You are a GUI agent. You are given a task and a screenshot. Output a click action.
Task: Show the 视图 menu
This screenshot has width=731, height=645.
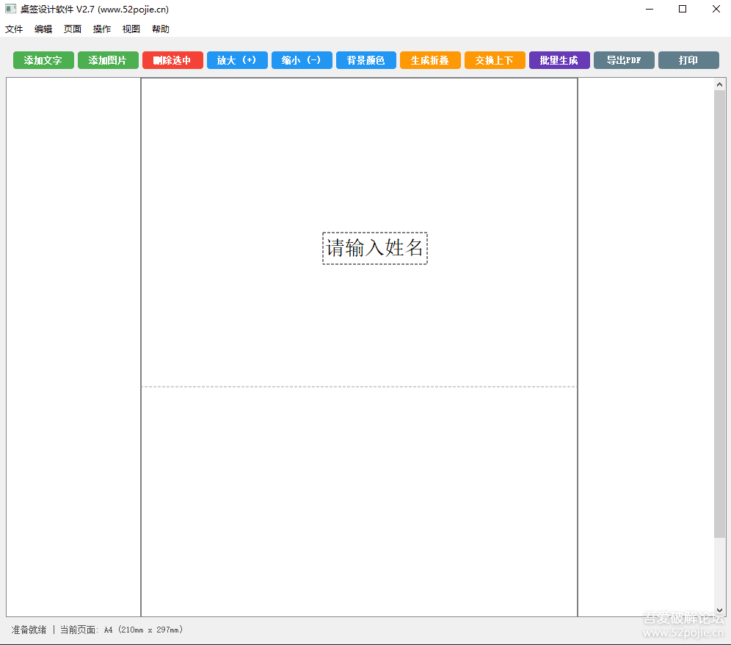pyautogui.click(x=131, y=29)
